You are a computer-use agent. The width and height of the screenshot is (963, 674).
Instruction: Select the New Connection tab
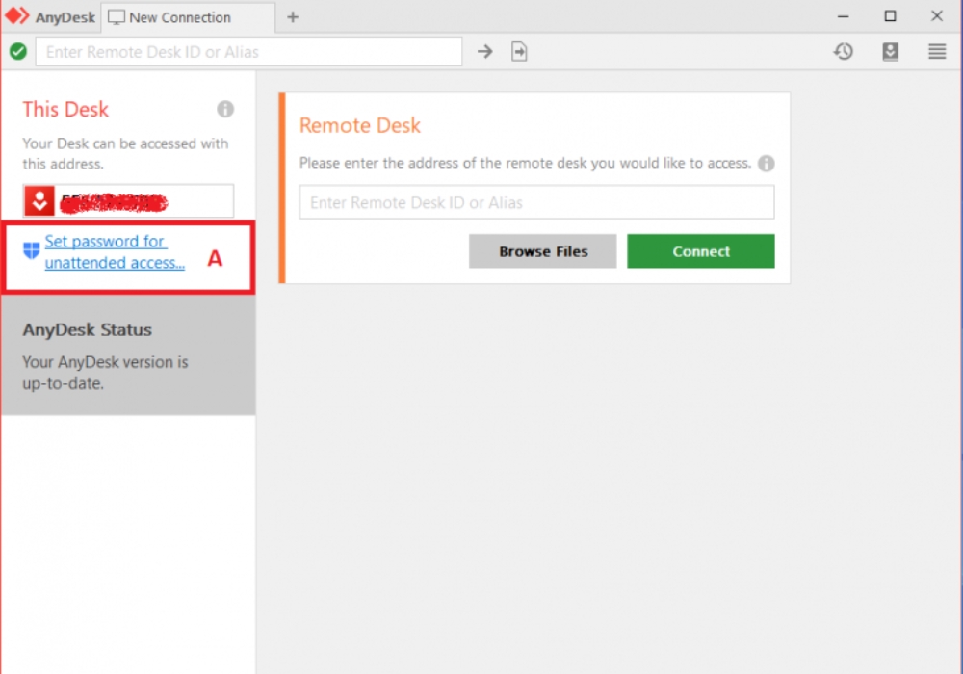pos(188,17)
